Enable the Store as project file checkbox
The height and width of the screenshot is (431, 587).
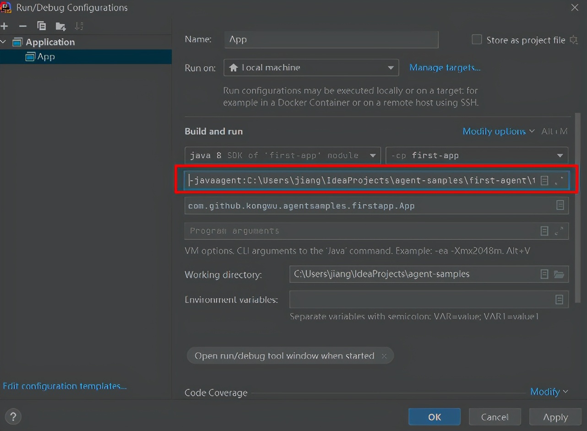click(x=477, y=40)
